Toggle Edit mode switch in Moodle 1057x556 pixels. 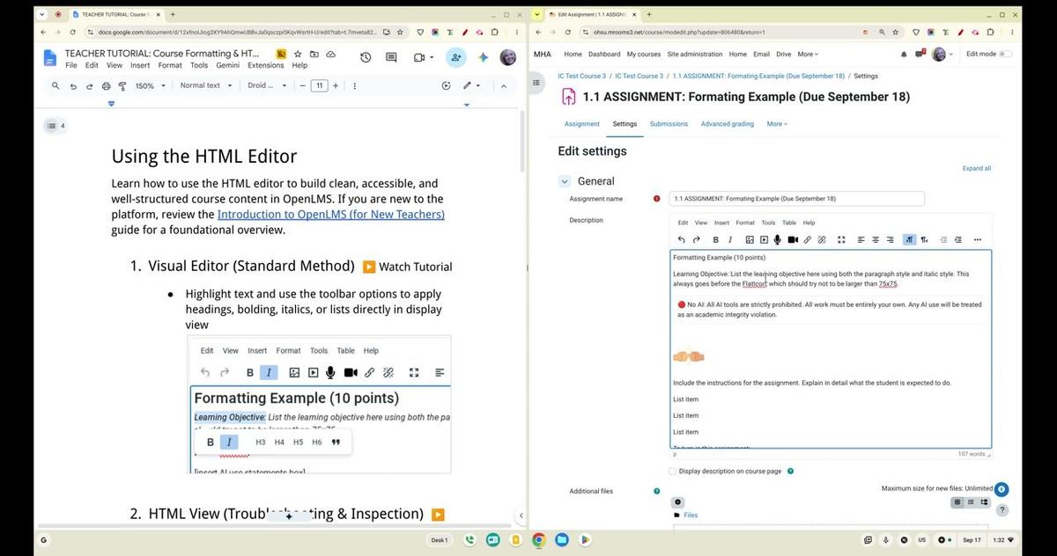pos(1004,55)
